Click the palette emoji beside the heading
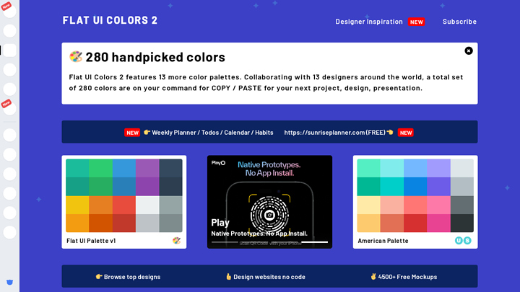 pyautogui.click(x=75, y=57)
